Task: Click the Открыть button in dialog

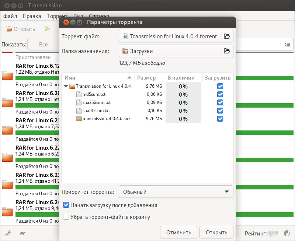Action: (x=216, y=233)
